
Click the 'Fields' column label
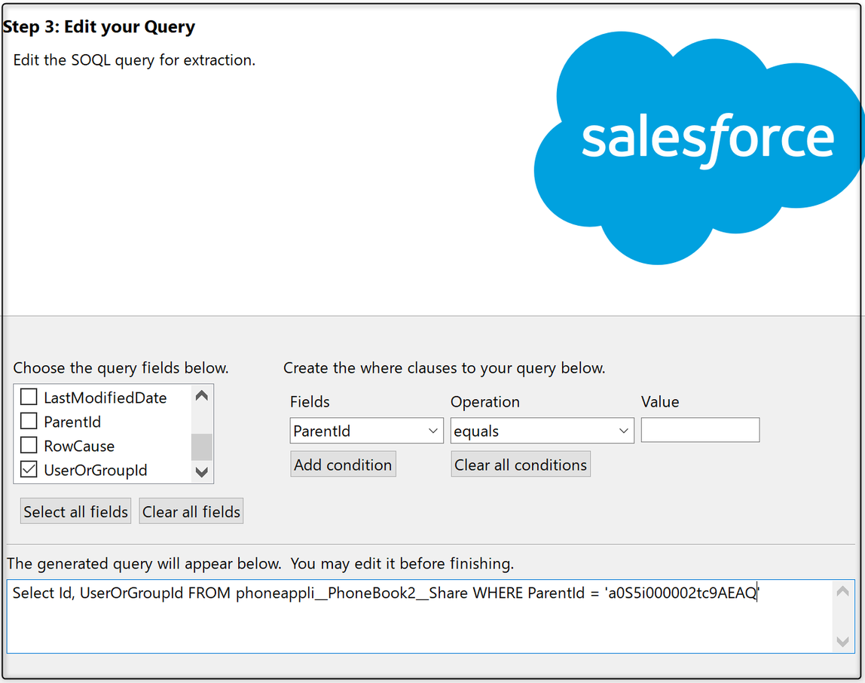(310, 402)
